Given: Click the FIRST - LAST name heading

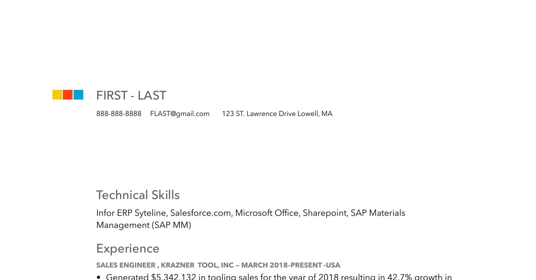Looking at the screenshot, I should pyautogui.click(x=131, y=96).
